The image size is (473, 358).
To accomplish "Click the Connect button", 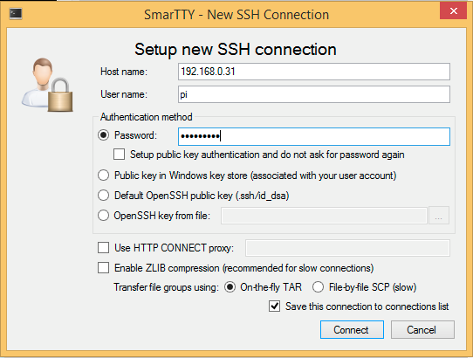I will (x=352, y=330).
